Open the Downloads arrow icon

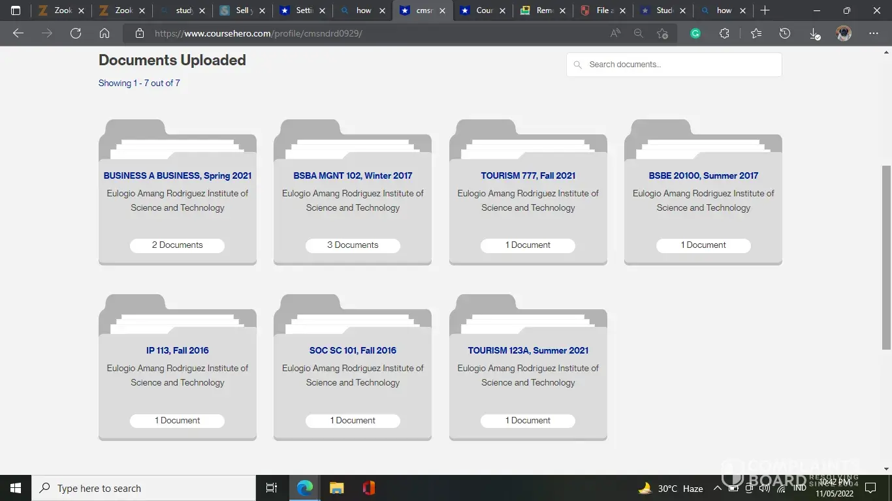814,33
